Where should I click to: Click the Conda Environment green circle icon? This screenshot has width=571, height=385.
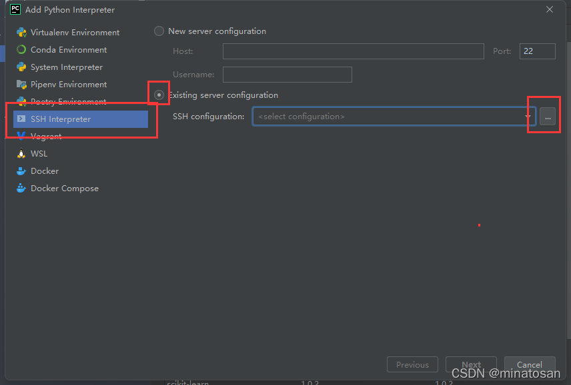21,49
